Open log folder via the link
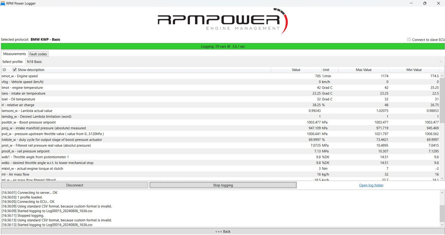This screenshot has height=235, width=445. (371, 185)
